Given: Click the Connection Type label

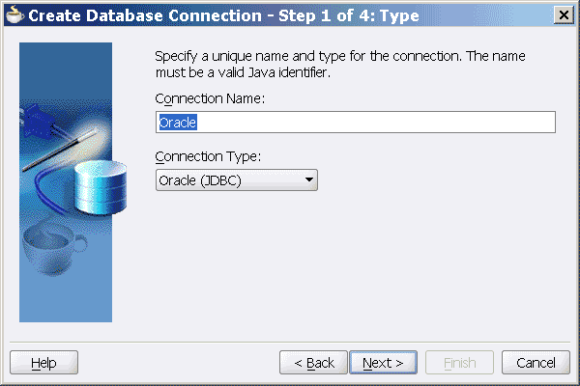Looking at the screenshot, I should 207,155.
